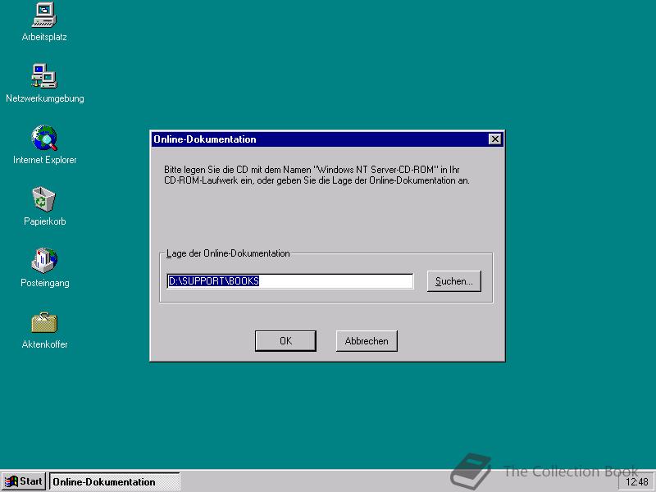Viewport: 656px width, 492px height.
Task: Click the Online-Dokumentation taskbar button
Action: click(x=115, y=481)
